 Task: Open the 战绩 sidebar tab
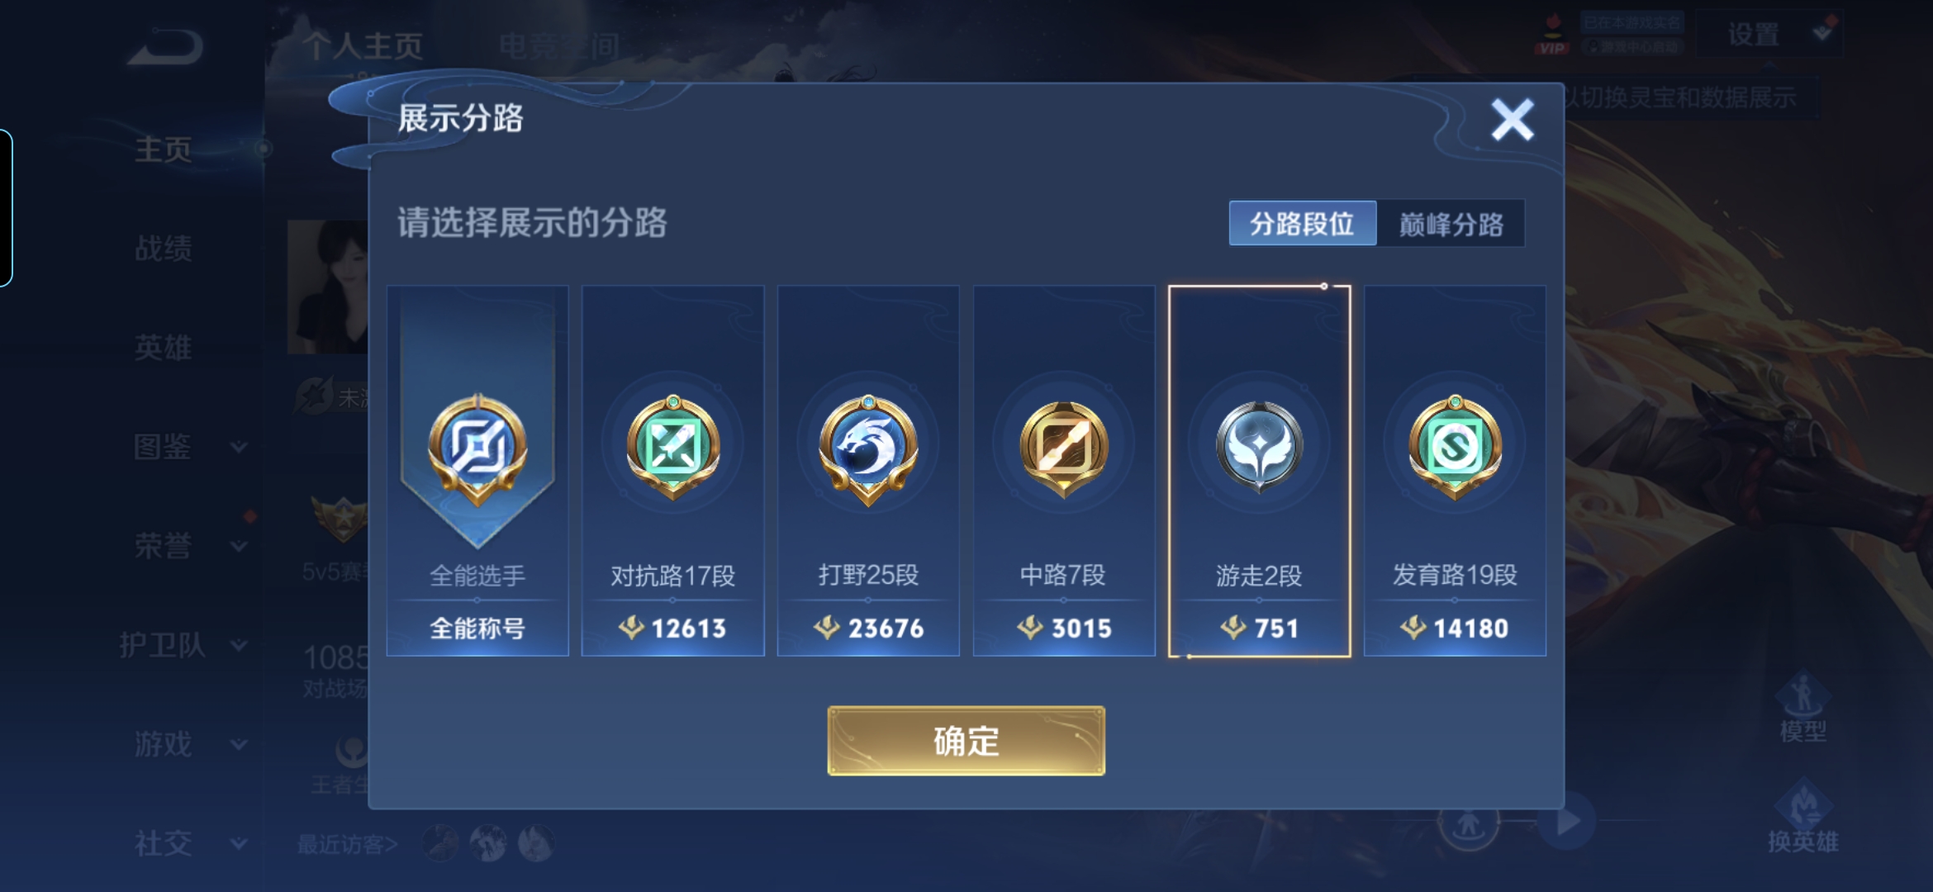click(x=164, y=248)
